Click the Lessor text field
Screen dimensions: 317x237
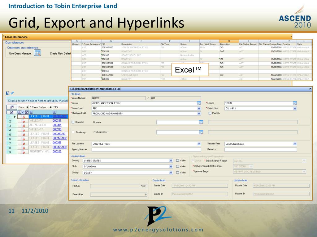(144, 103)
